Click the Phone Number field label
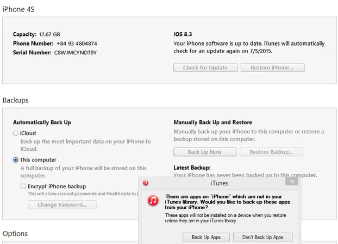 [33, 43]
